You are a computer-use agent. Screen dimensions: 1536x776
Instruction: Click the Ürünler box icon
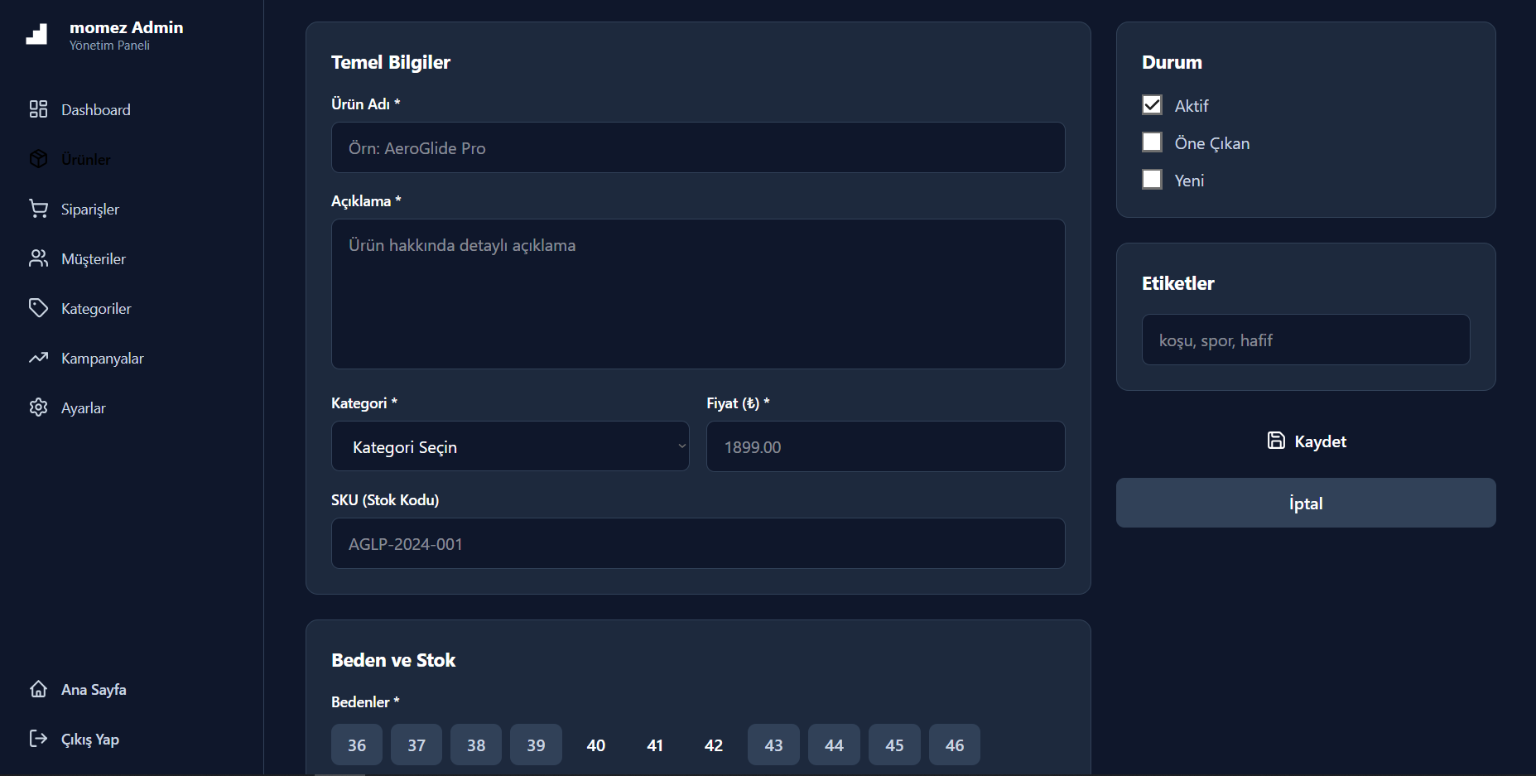coord(38,159)
